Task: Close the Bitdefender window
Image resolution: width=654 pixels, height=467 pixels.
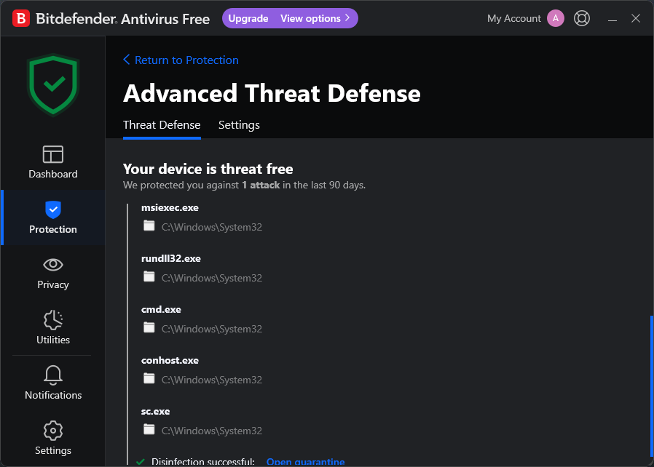Action: (636, 18)
